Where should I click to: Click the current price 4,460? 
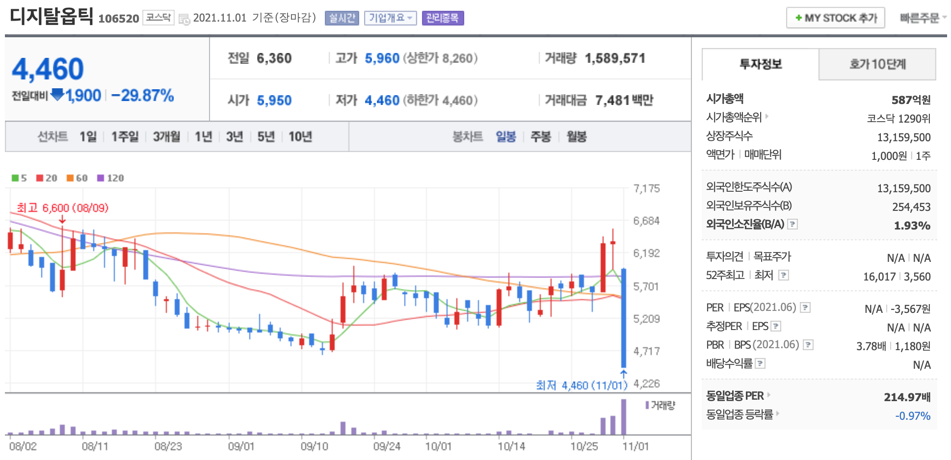48,69
